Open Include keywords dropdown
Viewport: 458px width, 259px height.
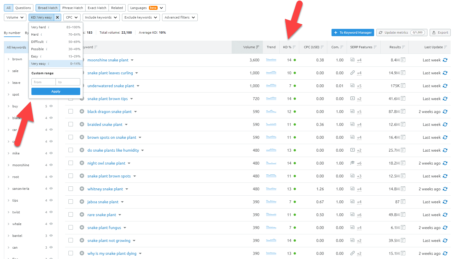pyautogui.click(x=101, y=17)
